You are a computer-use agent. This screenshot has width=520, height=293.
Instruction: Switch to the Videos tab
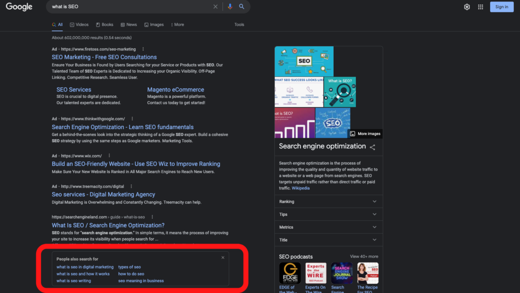[x=79, y=24]
